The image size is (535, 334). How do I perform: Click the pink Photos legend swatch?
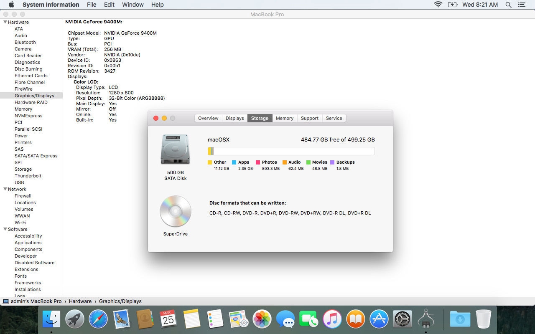tap(258, 162)
